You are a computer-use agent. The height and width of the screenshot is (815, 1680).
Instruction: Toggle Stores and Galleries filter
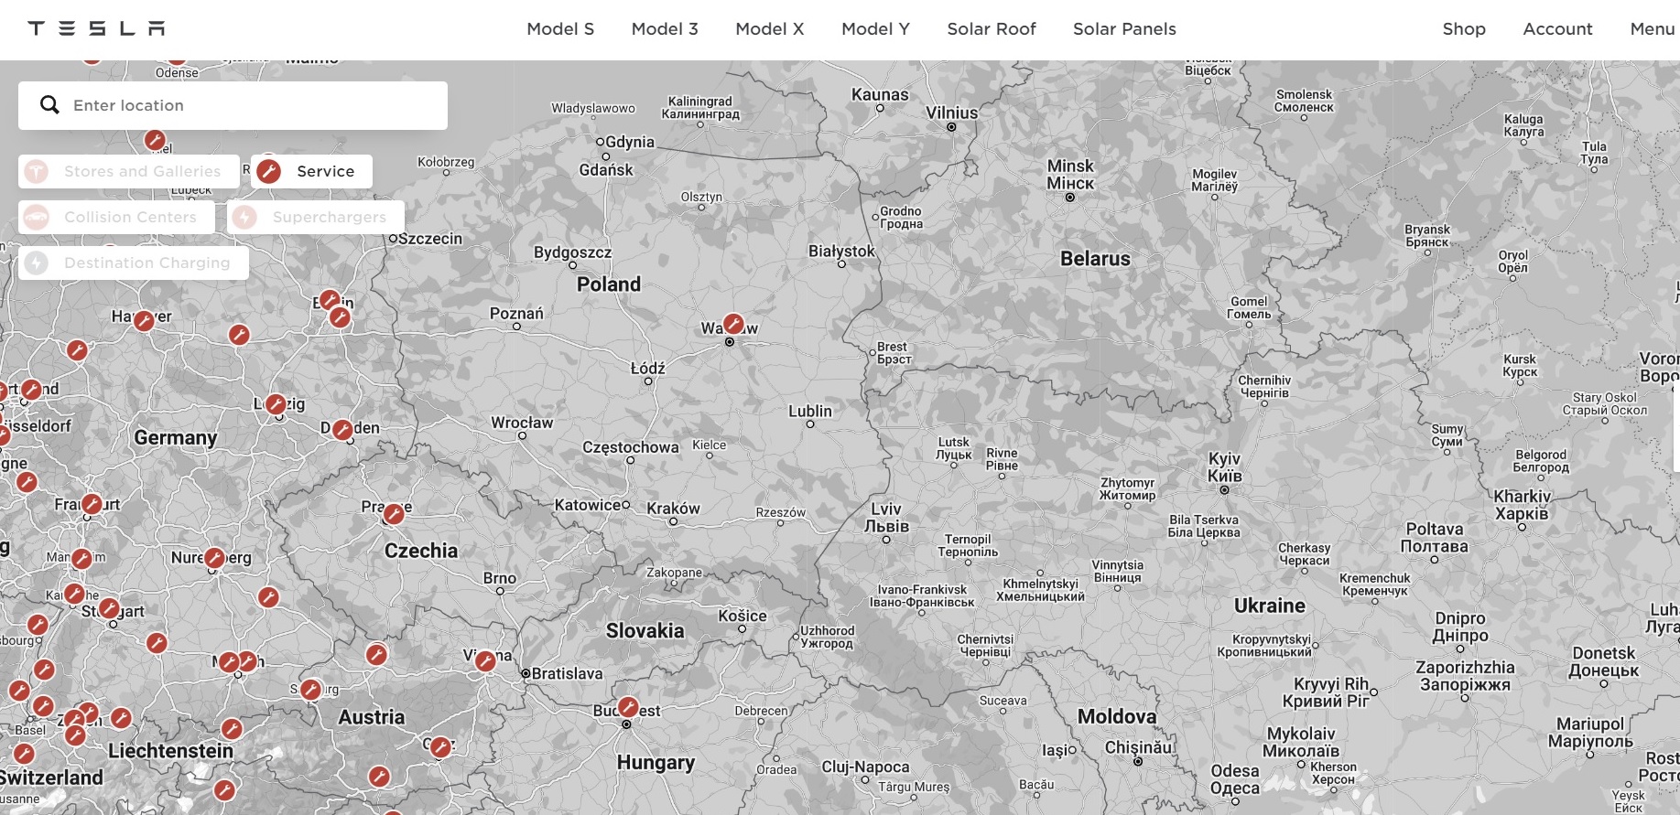(x=128, y=171)
